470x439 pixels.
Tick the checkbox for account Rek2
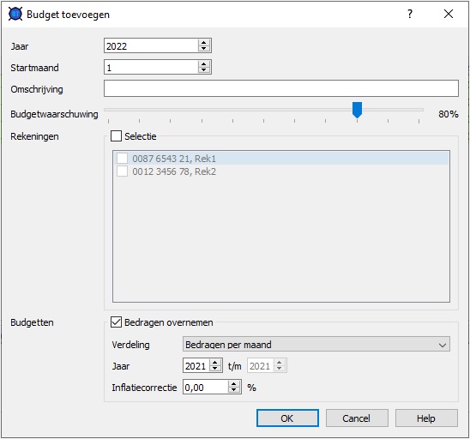(x=122, y=171)
